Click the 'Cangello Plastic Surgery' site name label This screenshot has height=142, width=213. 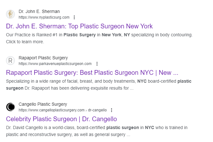pos(43,104)
